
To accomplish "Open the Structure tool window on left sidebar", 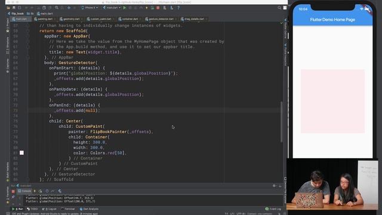I will click(x=8, y=45).
